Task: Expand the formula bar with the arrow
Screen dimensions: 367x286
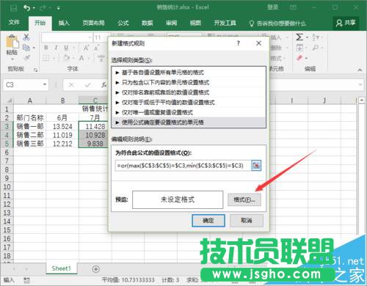Action: coord(360,85)
